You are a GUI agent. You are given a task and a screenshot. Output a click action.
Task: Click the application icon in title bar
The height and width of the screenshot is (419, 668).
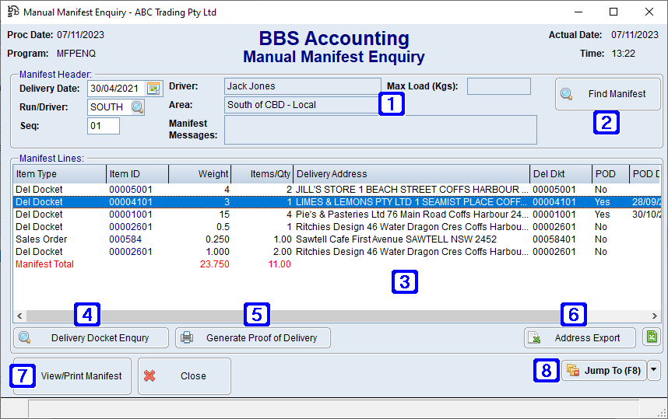[12, 12]
